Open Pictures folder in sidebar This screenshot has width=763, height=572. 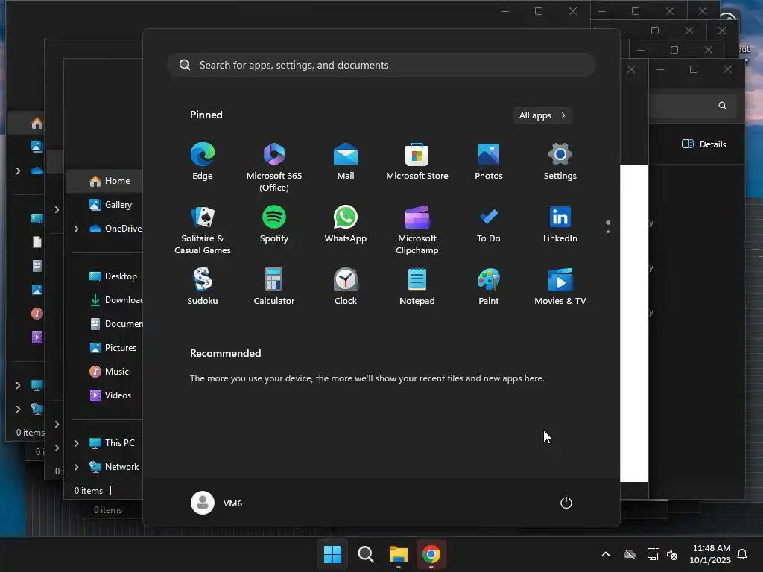[113, 348]
